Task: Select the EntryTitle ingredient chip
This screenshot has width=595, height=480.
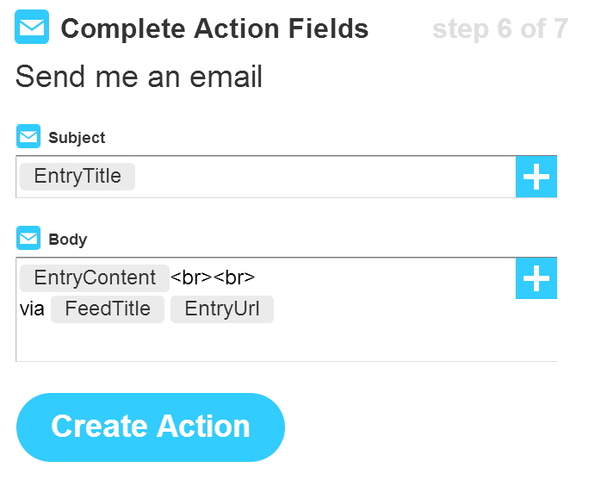Action: 77,177
